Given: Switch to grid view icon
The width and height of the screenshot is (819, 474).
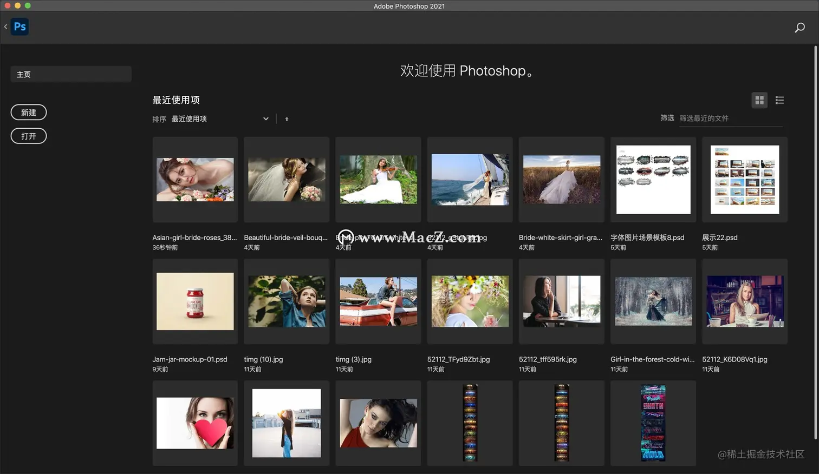Looking at the screenshot, I should point(759,100).
